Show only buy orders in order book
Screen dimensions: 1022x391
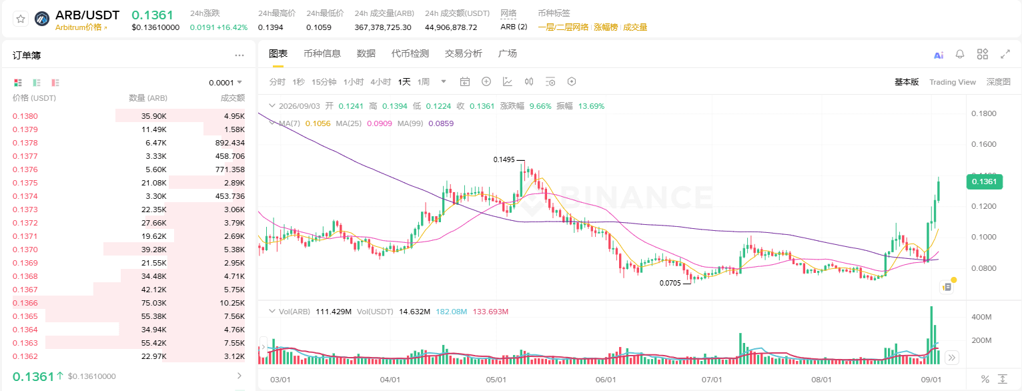pos(37,83)
